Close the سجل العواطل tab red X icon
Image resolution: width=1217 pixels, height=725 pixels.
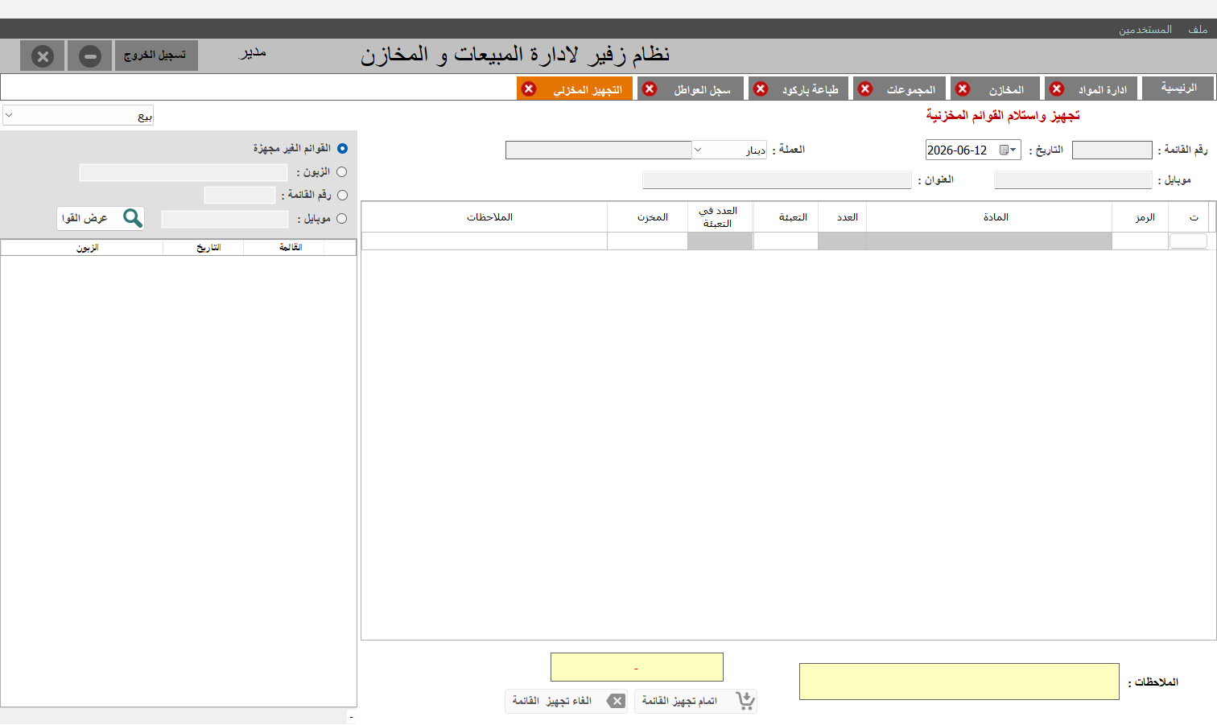(650, 89)
